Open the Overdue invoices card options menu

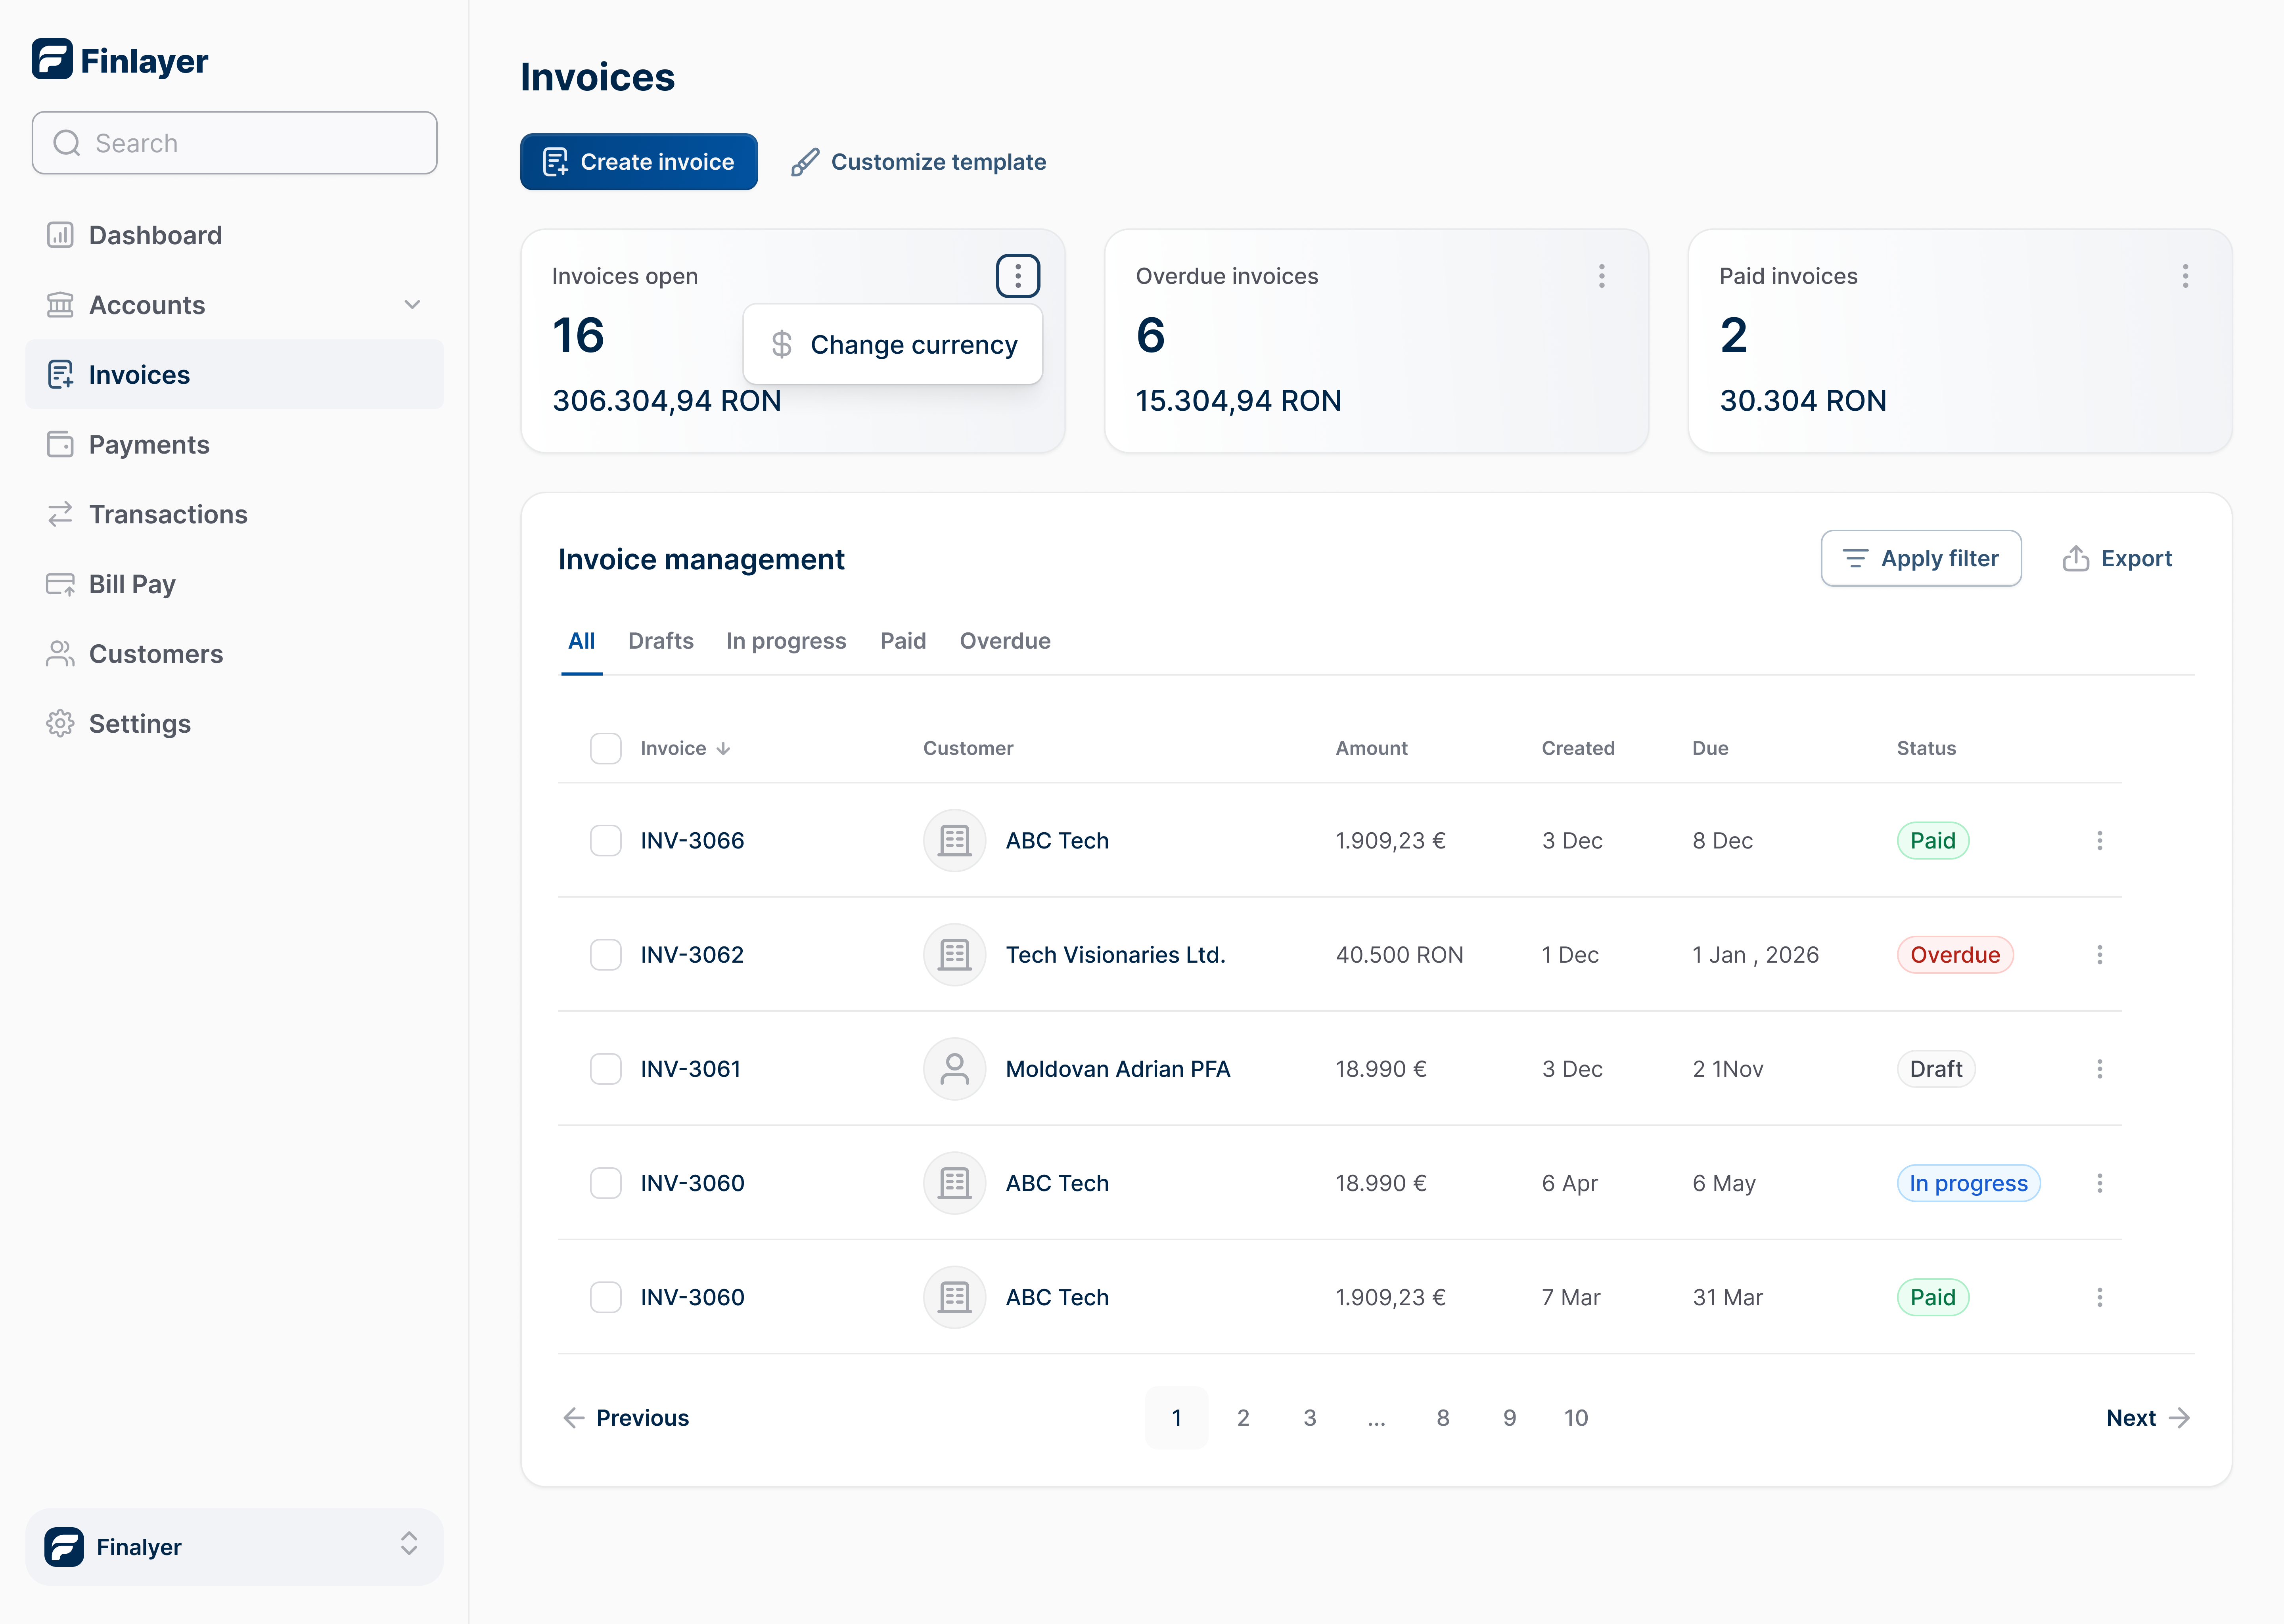(1601, 276)
